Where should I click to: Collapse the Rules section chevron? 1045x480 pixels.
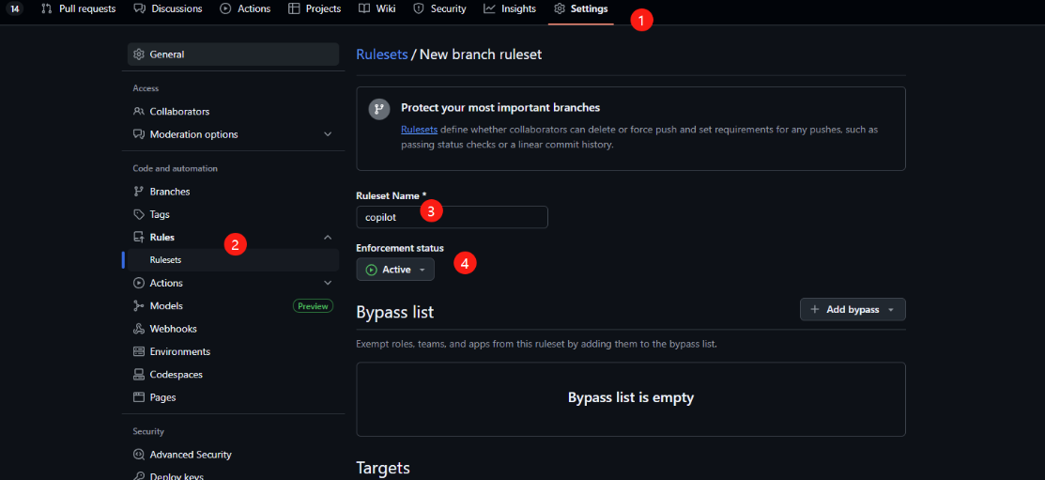328,237
